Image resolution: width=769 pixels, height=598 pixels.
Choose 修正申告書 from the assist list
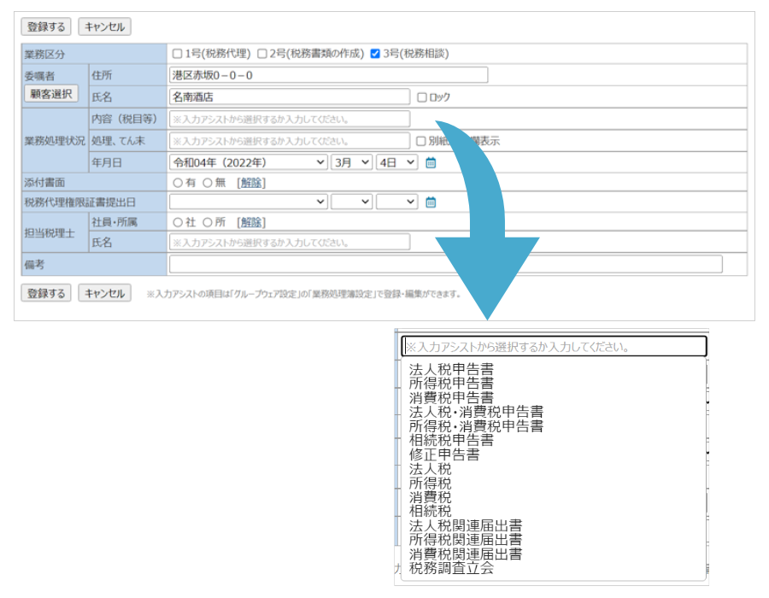pyautogui.click(x=444, y=454)
